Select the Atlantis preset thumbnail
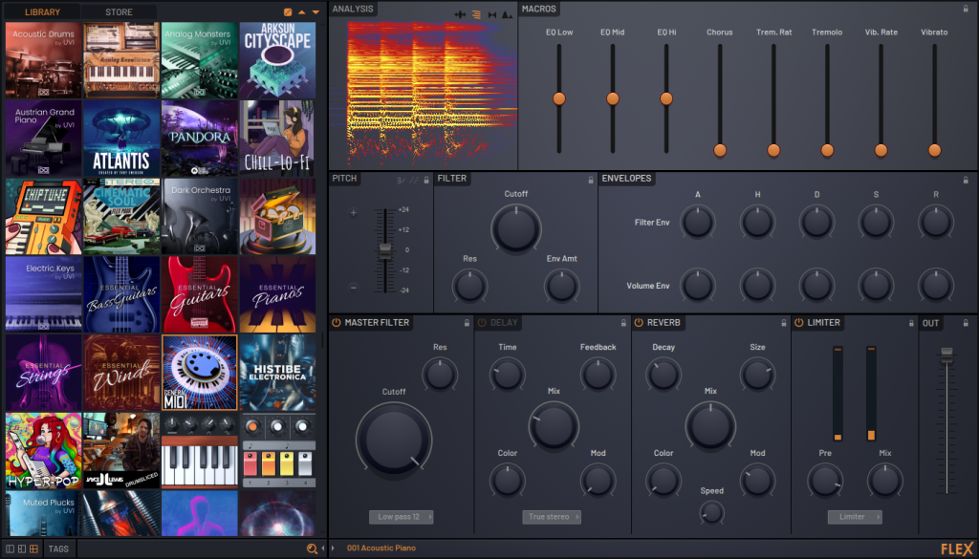Viewport: 979px width, 559px height. pos(120,134)
